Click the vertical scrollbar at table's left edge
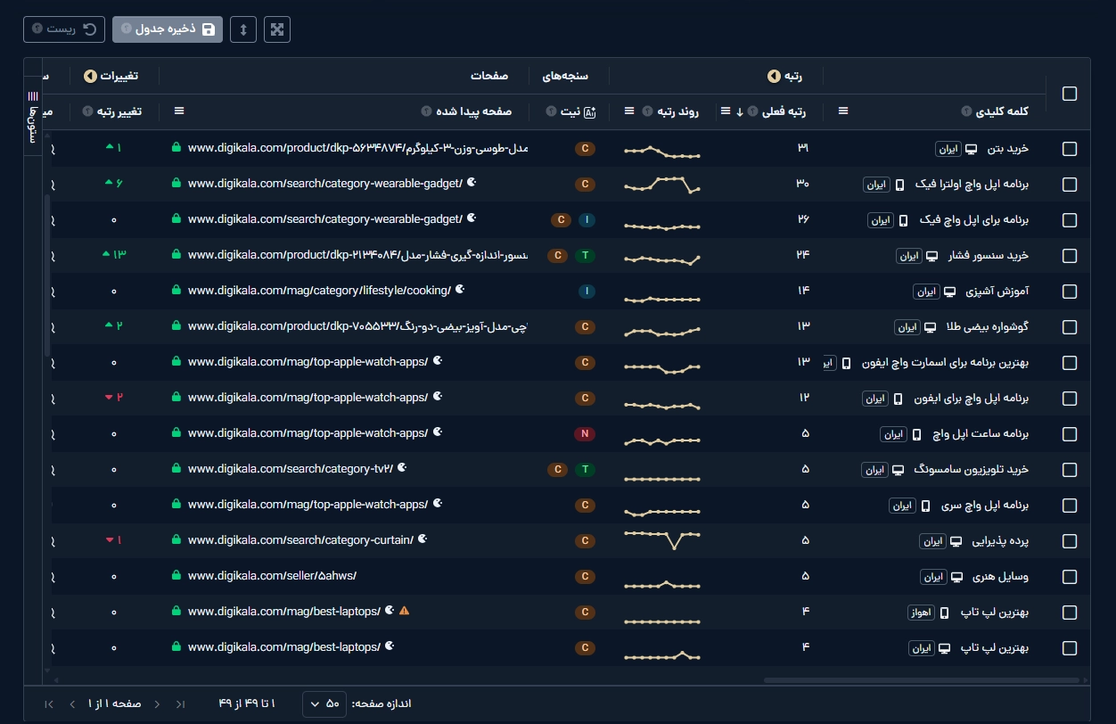 pyautogui.click(x=47, y=276)
